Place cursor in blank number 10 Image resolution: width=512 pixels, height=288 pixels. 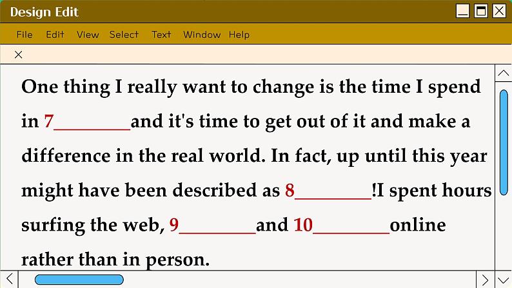(x=351, y=226)
